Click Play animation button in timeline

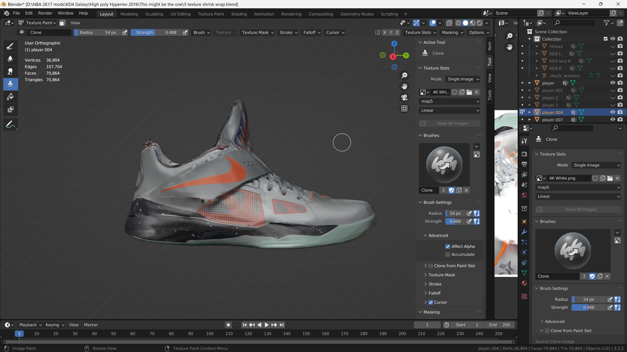click(x=266, y=325)
